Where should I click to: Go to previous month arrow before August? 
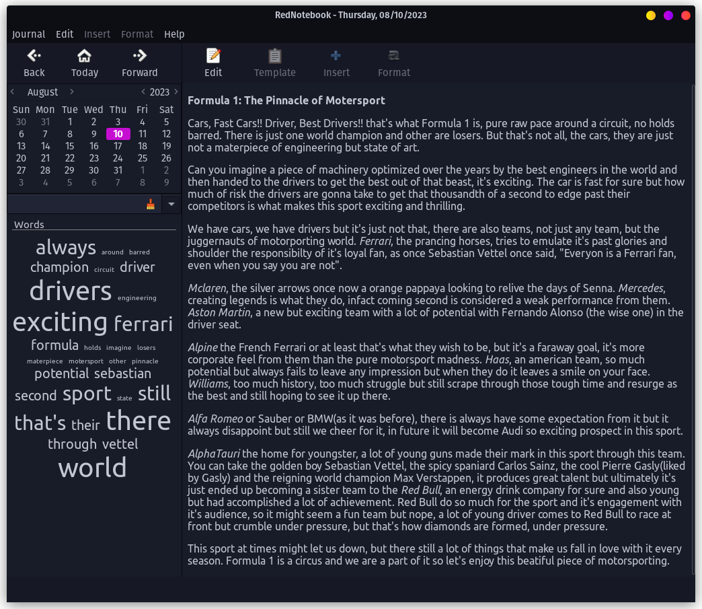(x=12, y=92)
